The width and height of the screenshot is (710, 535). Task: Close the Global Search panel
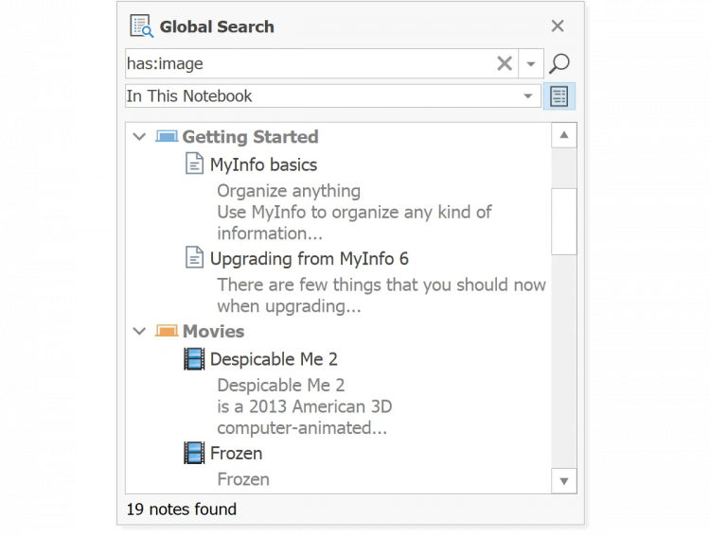point(558,26)
